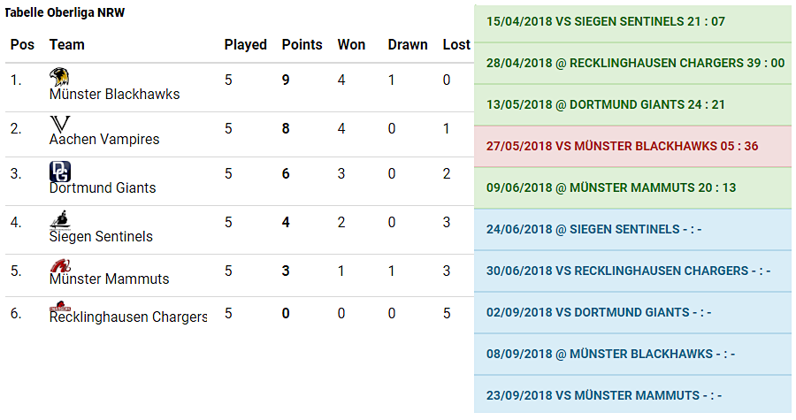796x420 pixels.
Task: Select the Played column header
Action: pyautogui.click(x=246, y=44)
